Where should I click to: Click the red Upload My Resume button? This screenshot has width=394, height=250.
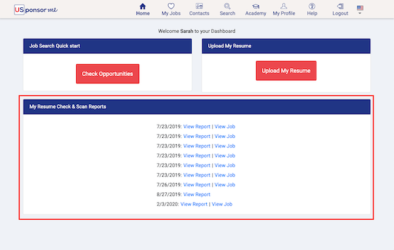click(286, 71)
